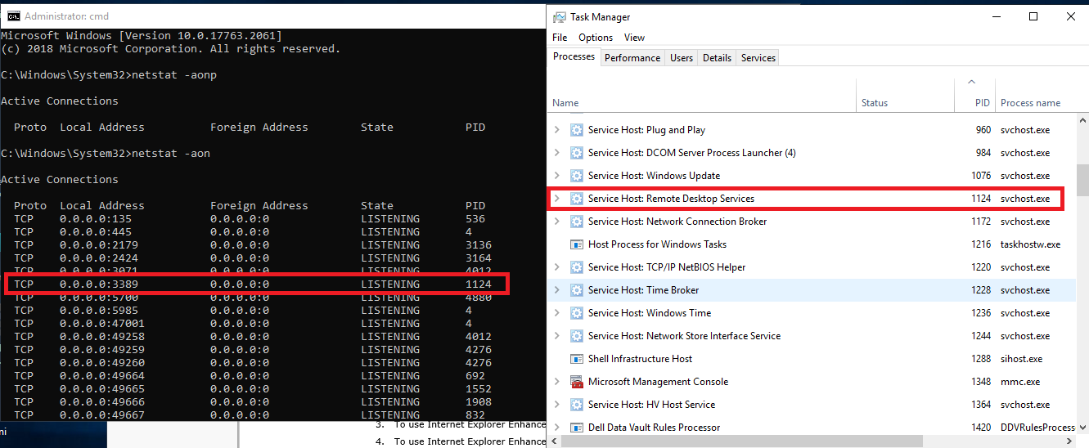This screenshot has height=448, width=1089.
Task: Click the cmd window title bar icon
Action: [14, 16]
